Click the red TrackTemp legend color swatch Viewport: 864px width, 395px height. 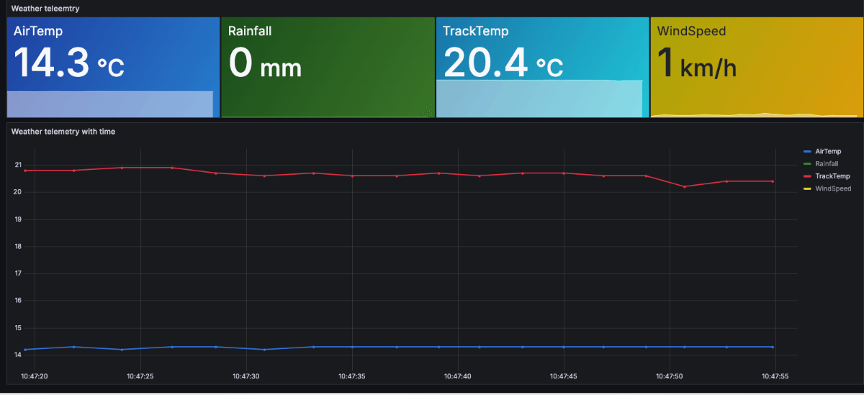(x=807, y=176)
